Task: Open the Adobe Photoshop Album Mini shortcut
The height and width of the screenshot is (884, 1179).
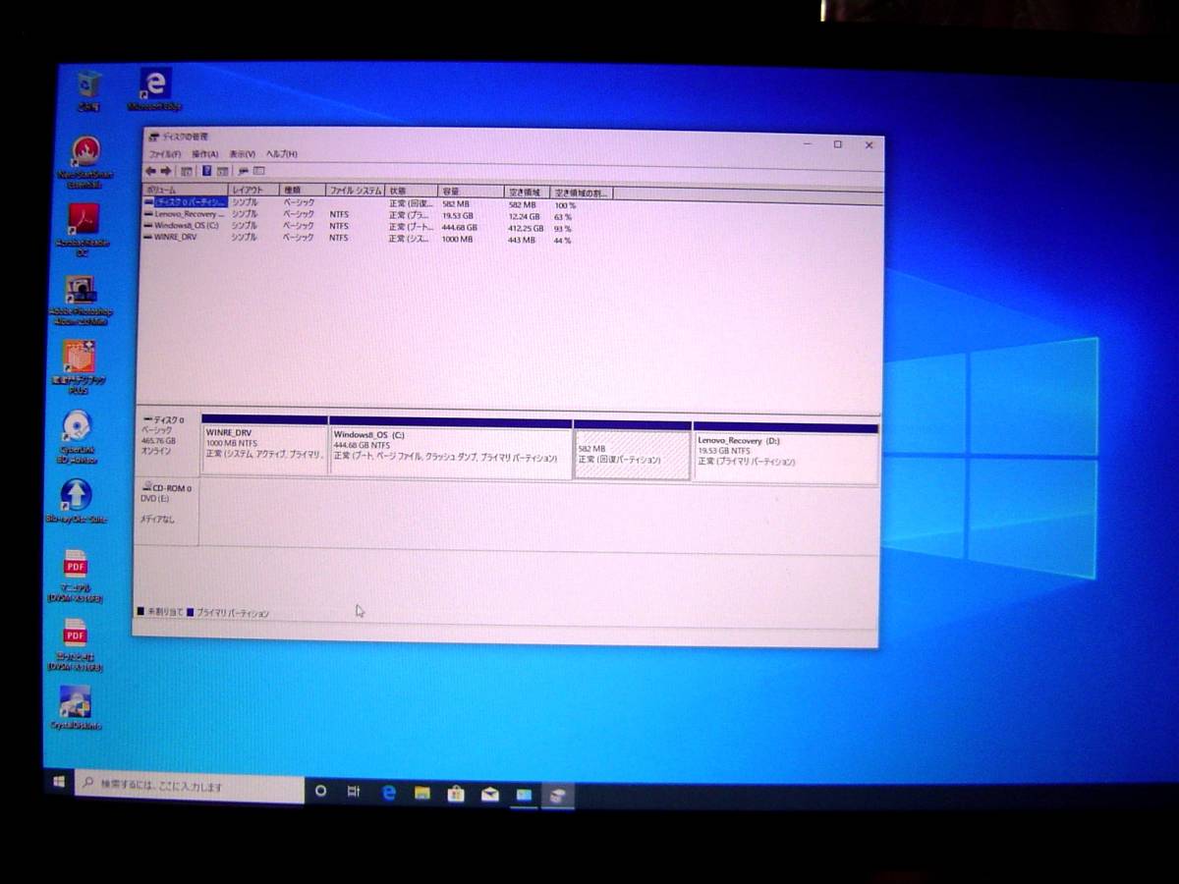Action: pyautogui.click(x=81, y=300)
